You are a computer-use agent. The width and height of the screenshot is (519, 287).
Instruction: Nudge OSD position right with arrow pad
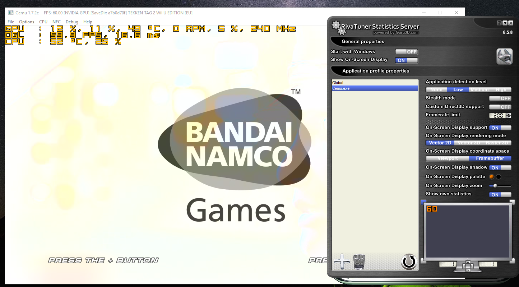click(x=472, y=266)
